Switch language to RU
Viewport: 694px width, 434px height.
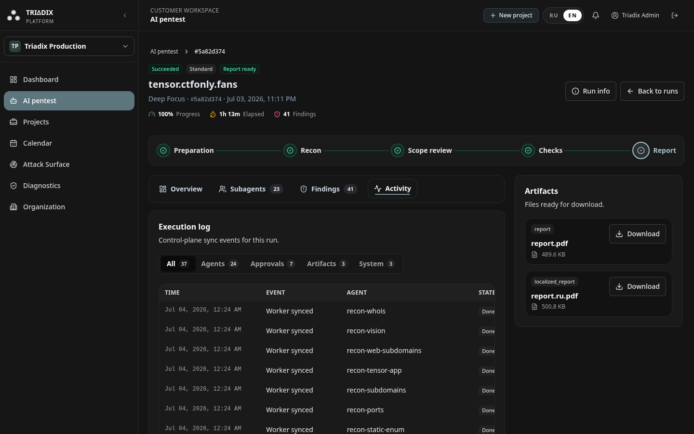(x=554, y=15)
